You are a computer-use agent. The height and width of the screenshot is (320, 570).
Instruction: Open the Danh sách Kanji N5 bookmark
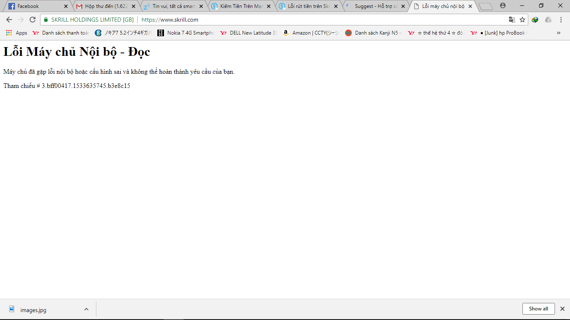[x=374, y=33]
